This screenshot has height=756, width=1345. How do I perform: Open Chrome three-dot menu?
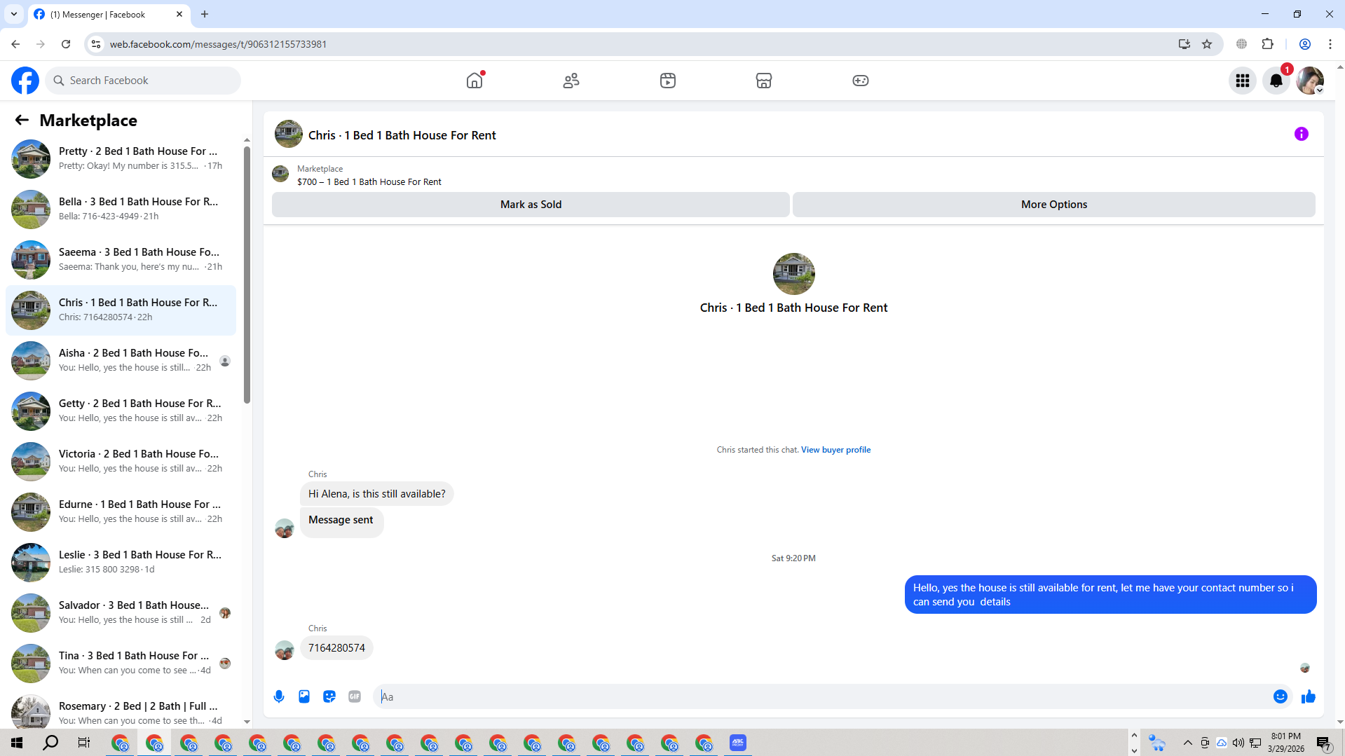point(1330,44)
